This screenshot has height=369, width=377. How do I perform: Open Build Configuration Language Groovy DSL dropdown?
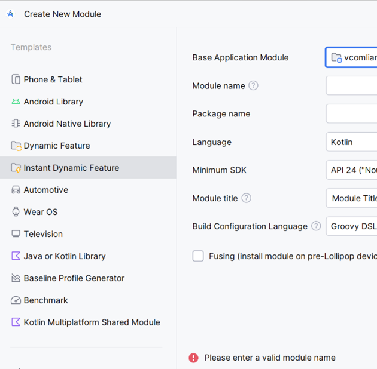point(351,226)
